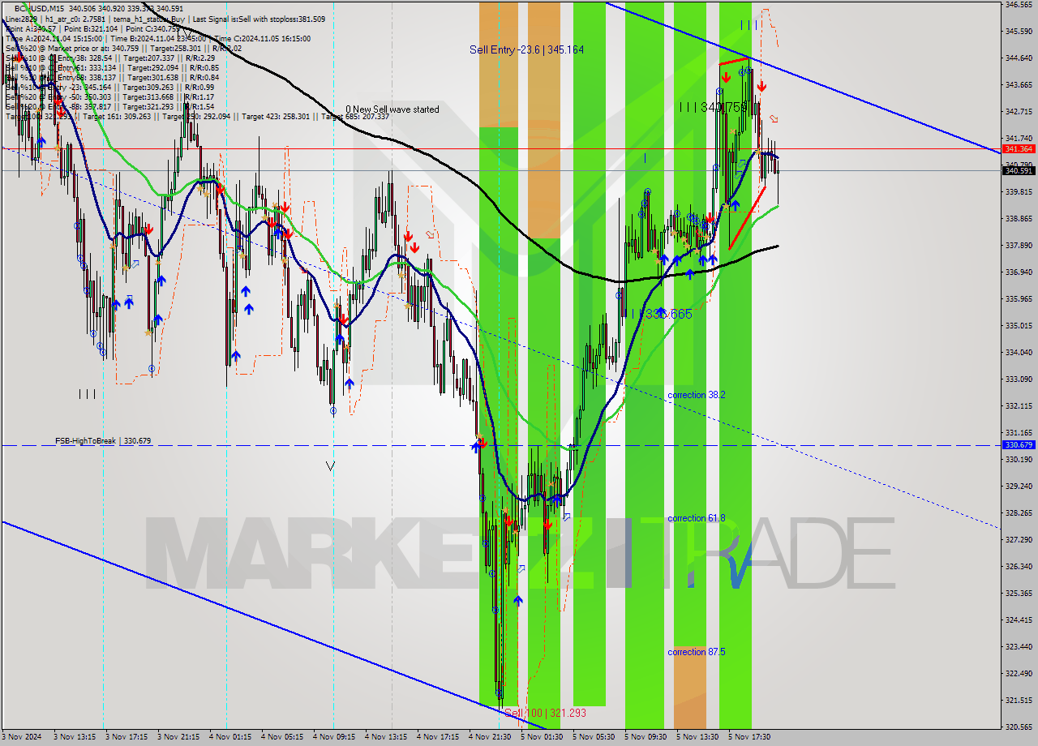Click the 330.679 price tag on axis
Screen dimensions: 1038x746
1019,444
